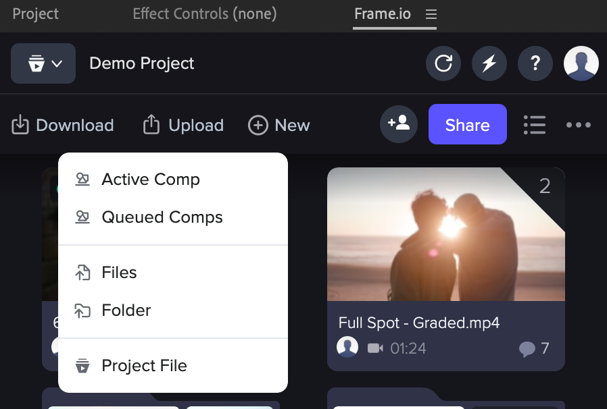The height and width of the screenshot is (409, 607).
Task: Click the comments bubble on Full Spot video
Action: (527, 349)
